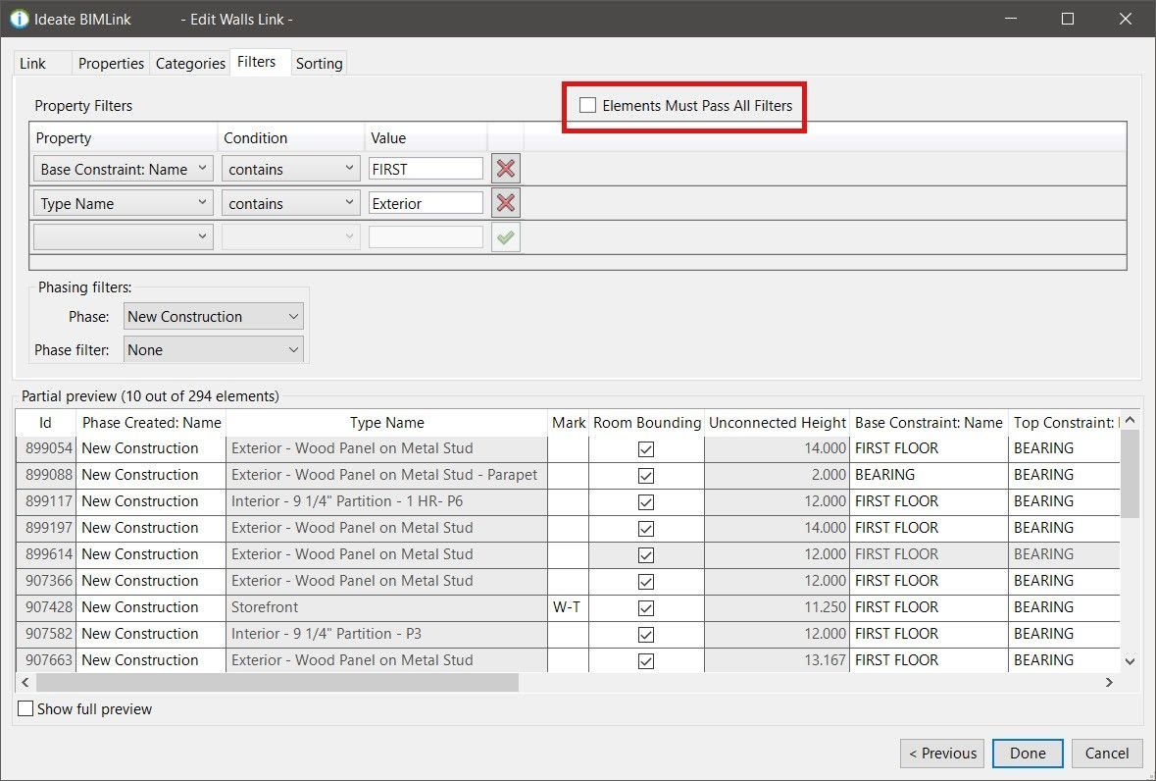1156x781 pixels.
Task: Click the Base Constraint: Name column header
Action: pyautogui.click(x=929, y=423)
